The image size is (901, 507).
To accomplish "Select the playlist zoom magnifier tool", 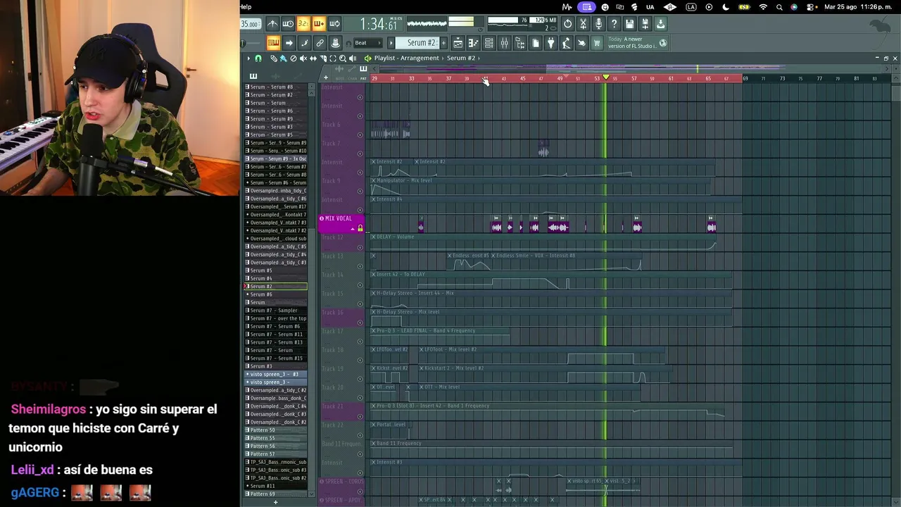I will (343, 58).
